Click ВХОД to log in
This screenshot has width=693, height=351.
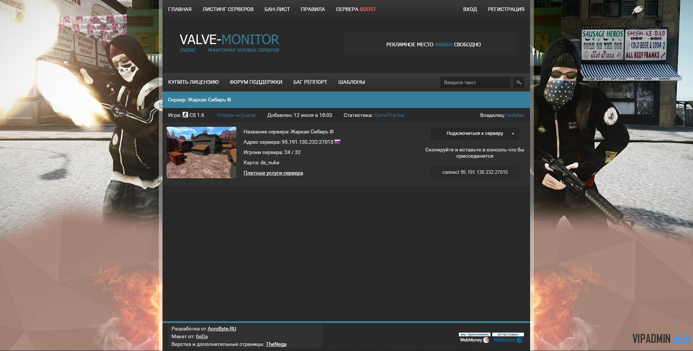pos(470,9)
